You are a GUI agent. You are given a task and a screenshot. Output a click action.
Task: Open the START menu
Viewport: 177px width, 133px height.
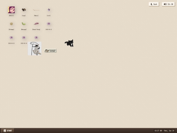click(8, 131)
